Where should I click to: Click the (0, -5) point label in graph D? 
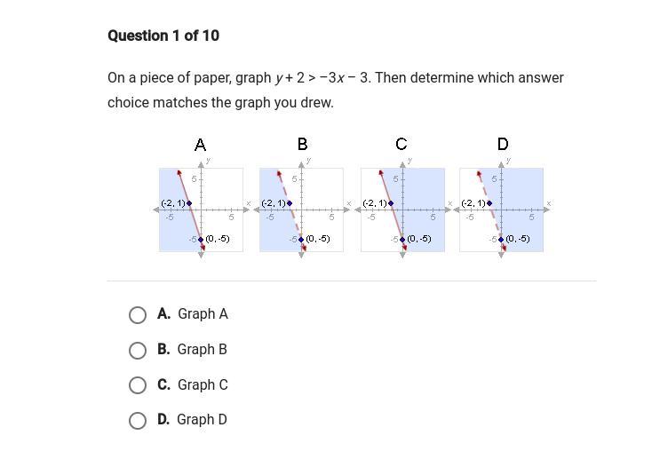(x=517, y=239)
